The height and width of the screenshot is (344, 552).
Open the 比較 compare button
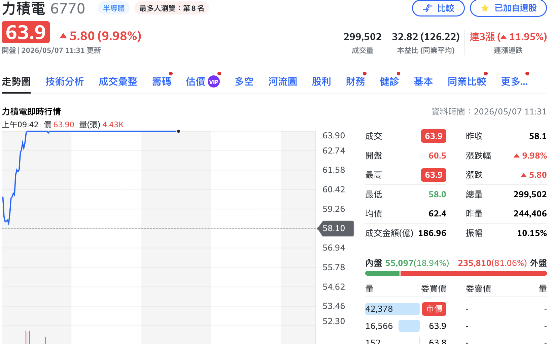coord(438,8)
